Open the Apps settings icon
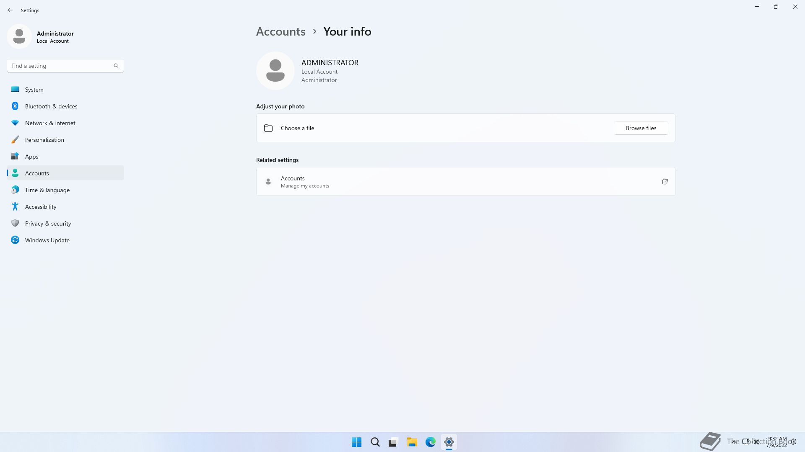The image size is (805, 452). coord(15,156)
